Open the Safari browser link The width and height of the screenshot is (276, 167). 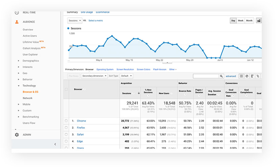click(x=80, y=135)
